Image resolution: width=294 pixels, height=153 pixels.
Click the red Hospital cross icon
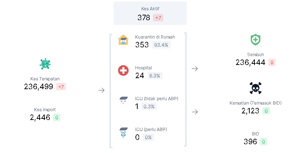coord(123,70)
